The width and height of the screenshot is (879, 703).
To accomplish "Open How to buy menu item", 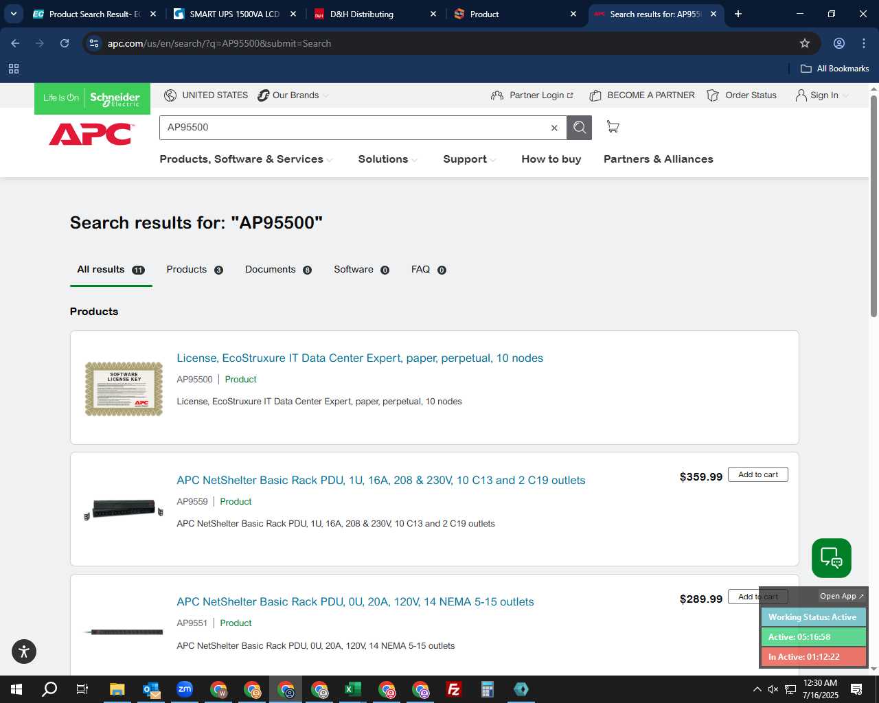I will click(x=551, y=159).
